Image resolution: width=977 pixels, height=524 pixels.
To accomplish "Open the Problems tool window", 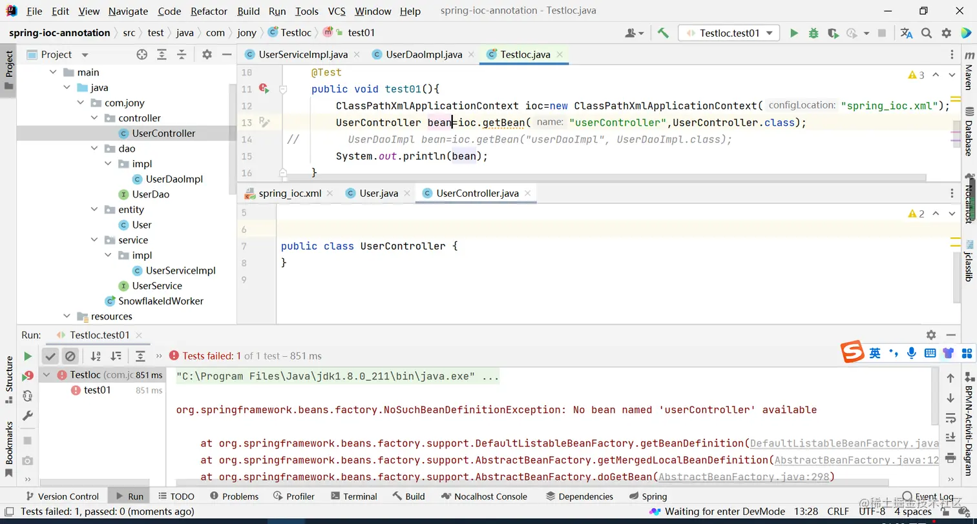I will [x=234, y=496].
